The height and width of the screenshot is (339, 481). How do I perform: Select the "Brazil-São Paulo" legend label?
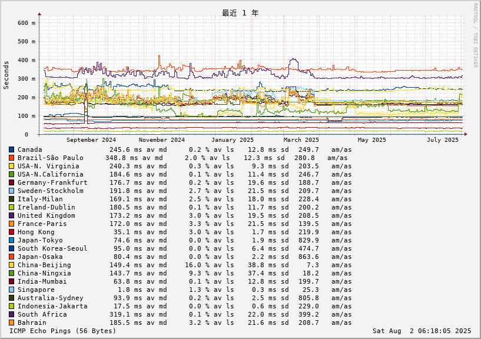coord(50,158)
